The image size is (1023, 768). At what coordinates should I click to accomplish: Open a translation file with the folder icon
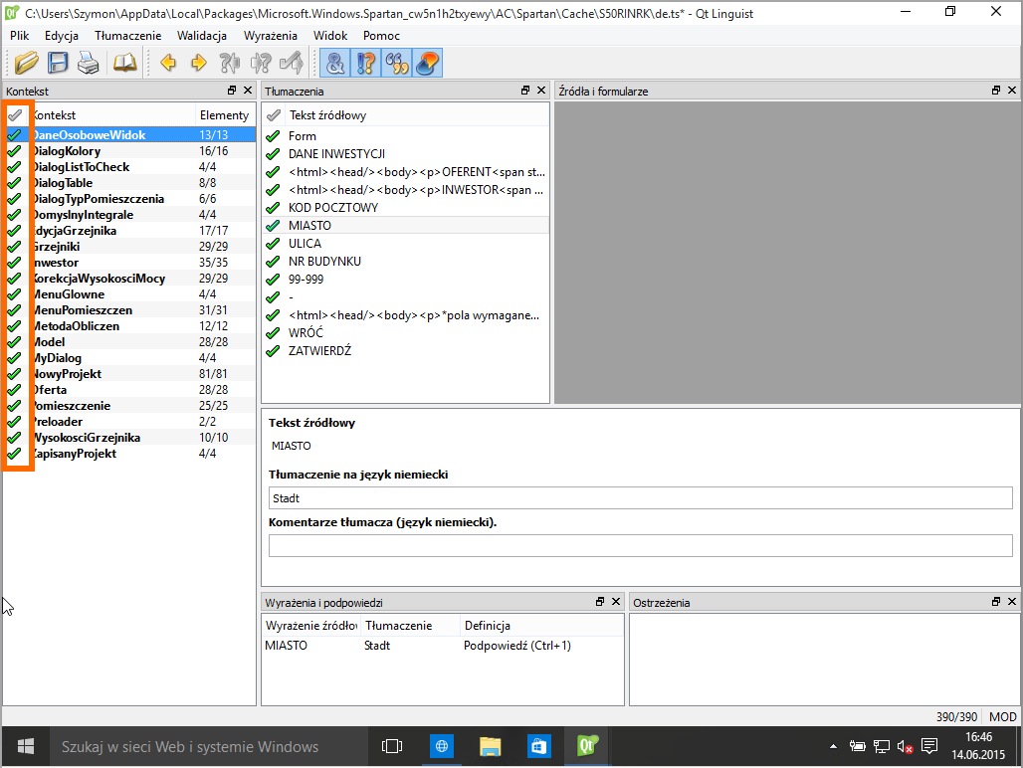point(27,63)
